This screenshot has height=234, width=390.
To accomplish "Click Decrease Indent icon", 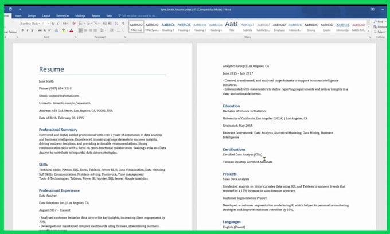I will 105,24.
